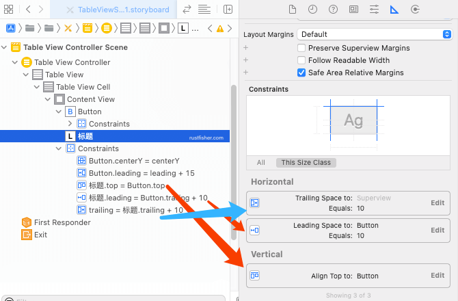458x301 pixels.
Task: Select the All constraints filter
Action: click(261, 162)
